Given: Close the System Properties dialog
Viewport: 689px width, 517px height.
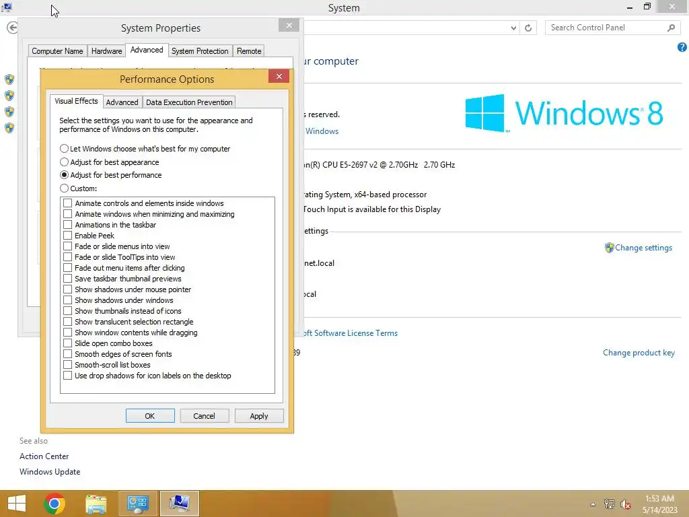Looking at the screenshot, I should tap(289, 25).
